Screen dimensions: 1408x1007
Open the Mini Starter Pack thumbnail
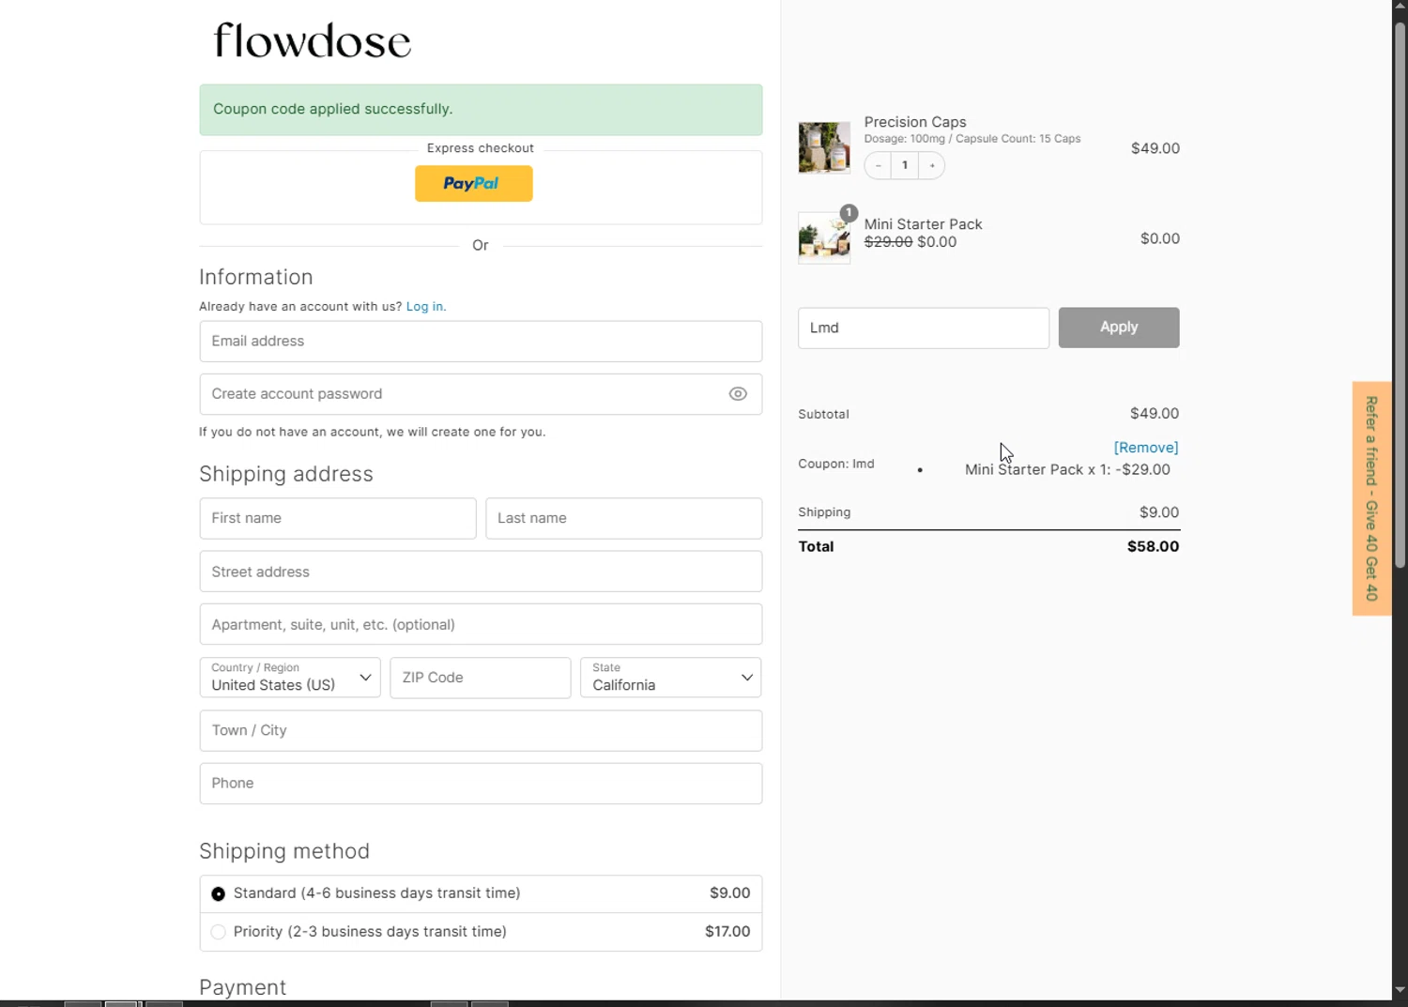point(824,238)
